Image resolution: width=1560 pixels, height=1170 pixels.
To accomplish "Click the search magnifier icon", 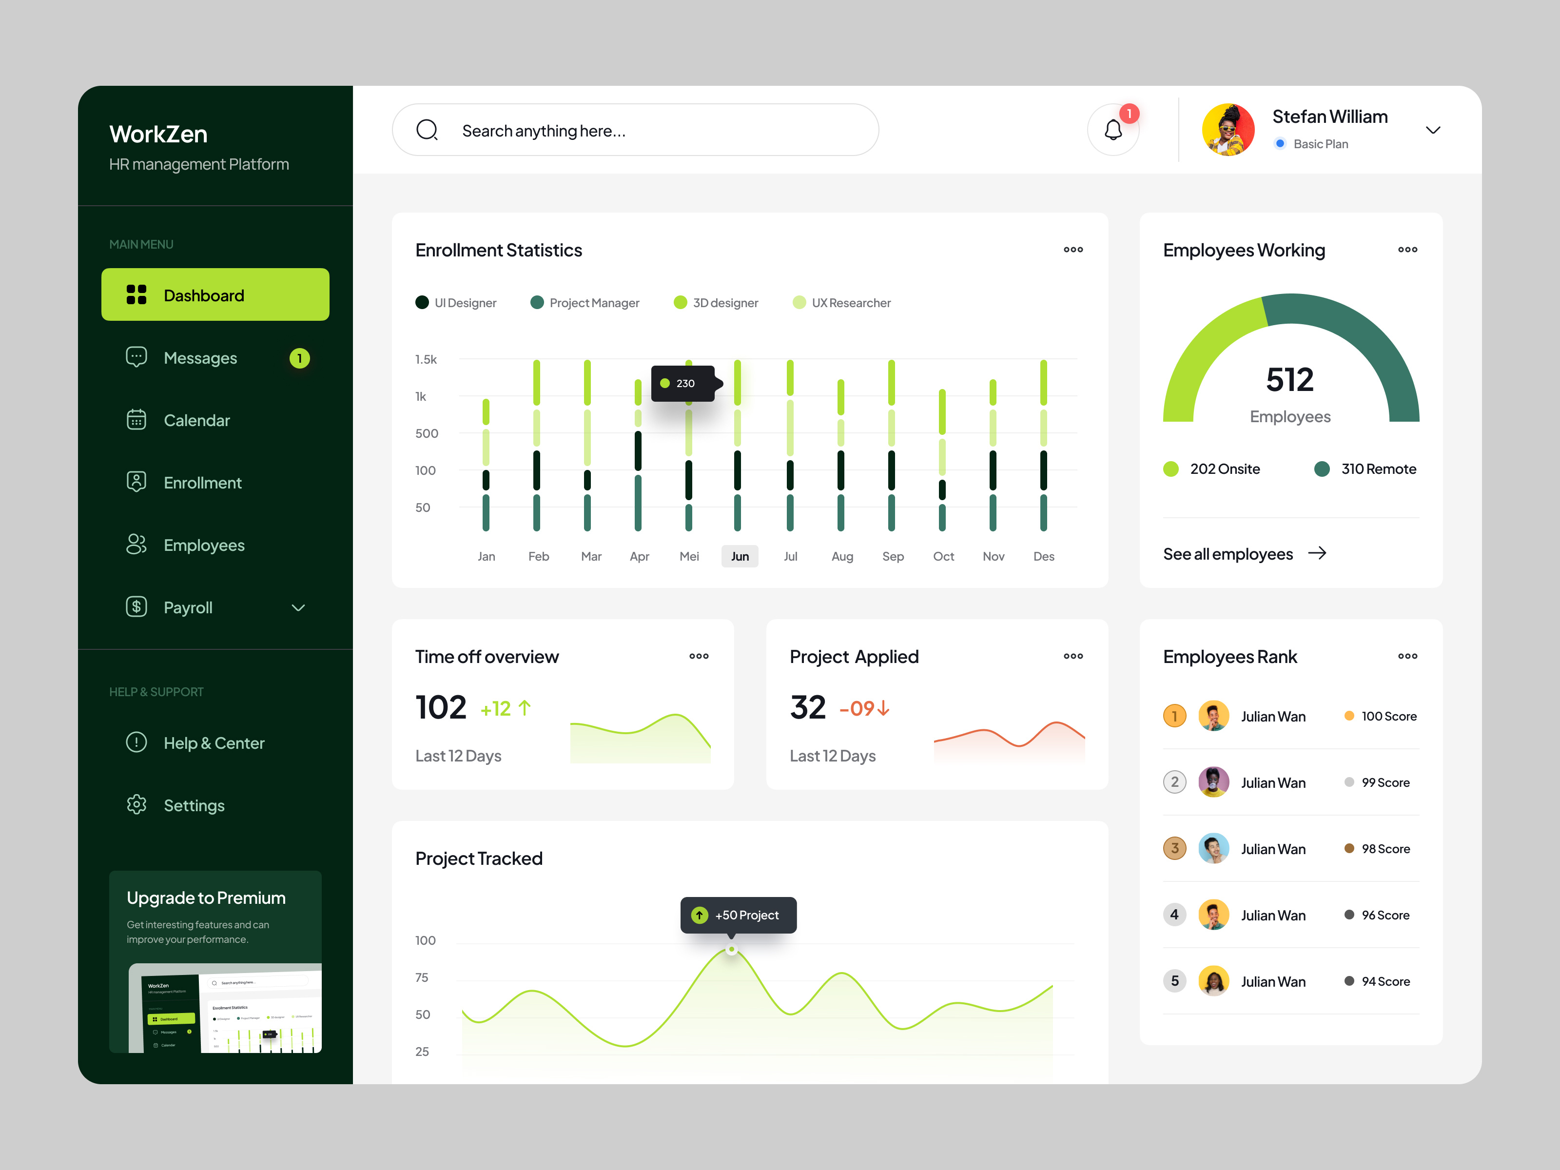I will pos(427,130).
